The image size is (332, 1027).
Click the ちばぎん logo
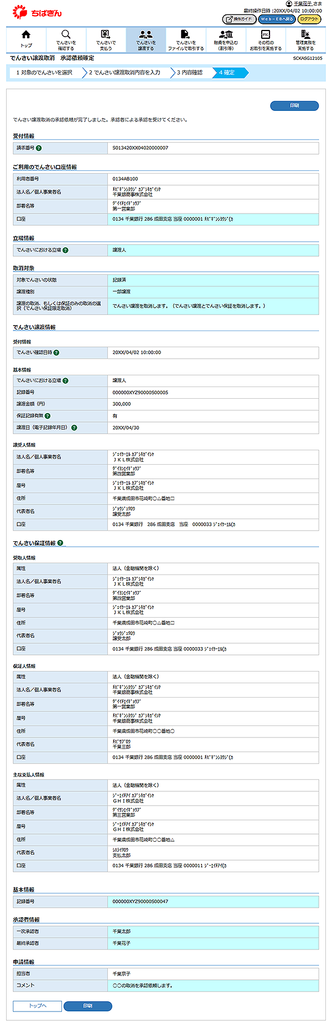(x=37, y=12)
